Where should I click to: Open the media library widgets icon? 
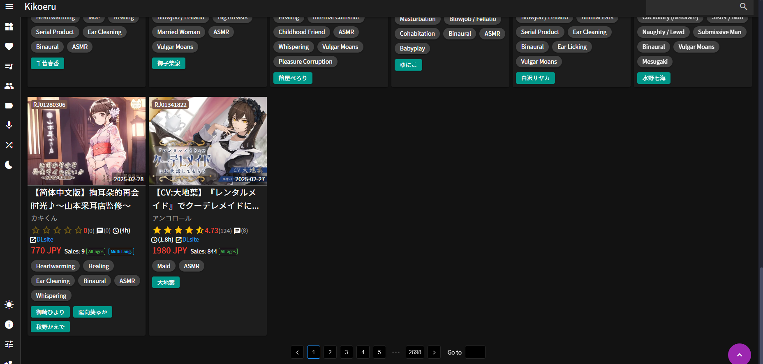pyautogui.click(x=9, y=27)
